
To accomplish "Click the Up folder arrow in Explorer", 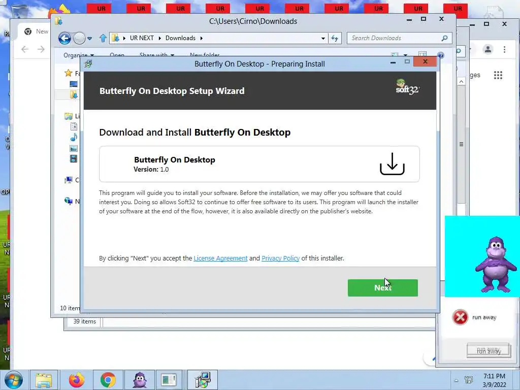I will [x=103, y=38].
